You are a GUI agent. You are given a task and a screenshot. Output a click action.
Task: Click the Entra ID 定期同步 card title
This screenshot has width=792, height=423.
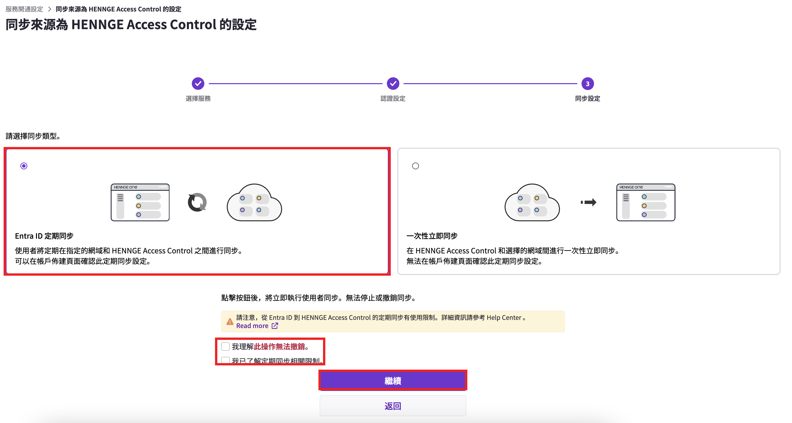pos(44,236)
